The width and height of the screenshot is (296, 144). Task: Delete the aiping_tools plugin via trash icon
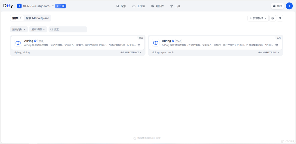tap(277, 45)
